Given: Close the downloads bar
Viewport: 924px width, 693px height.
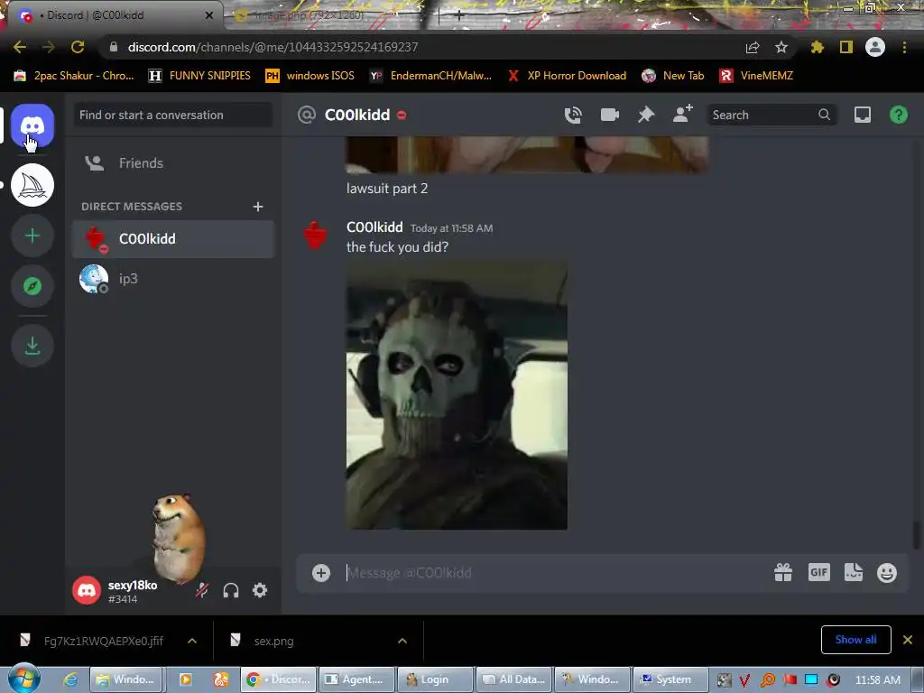Looking at the screenshot, I should (x=908, y=640).
